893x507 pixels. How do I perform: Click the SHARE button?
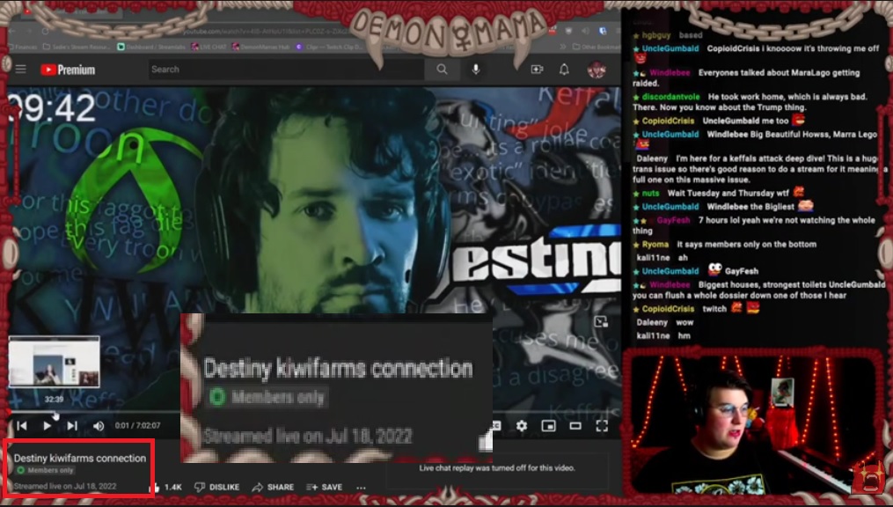tap(274, 487)
